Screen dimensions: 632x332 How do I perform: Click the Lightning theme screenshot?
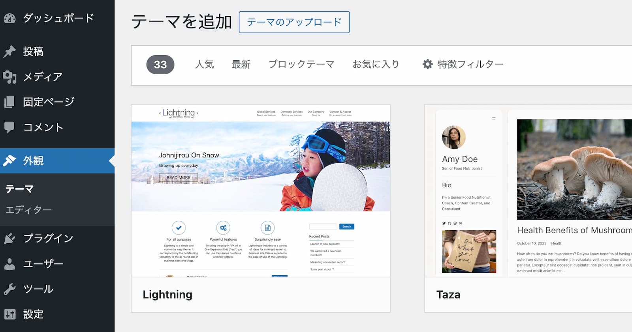[x=261, y=191]
